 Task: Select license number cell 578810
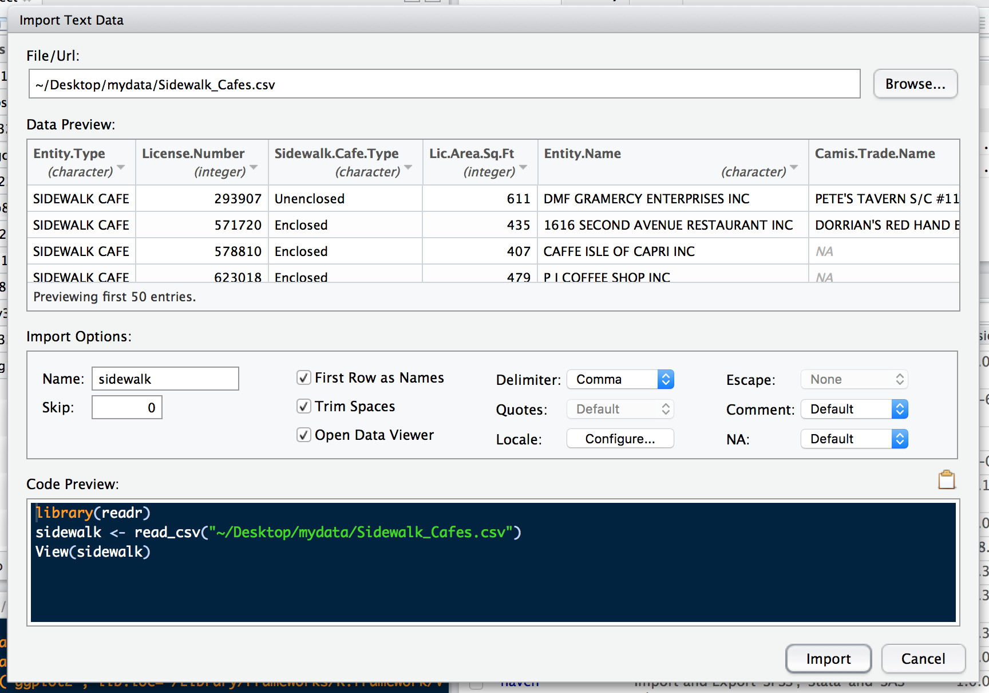pyautogui.click(x=202, y=251)
